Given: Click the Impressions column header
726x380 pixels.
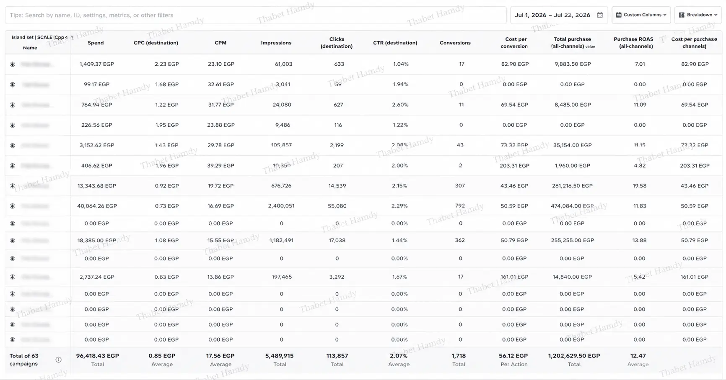Looking at the screenshot, I should [x=276, y=43].
